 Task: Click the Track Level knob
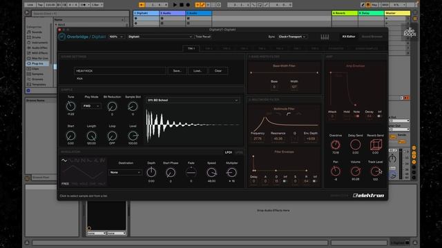coord(376,171)
